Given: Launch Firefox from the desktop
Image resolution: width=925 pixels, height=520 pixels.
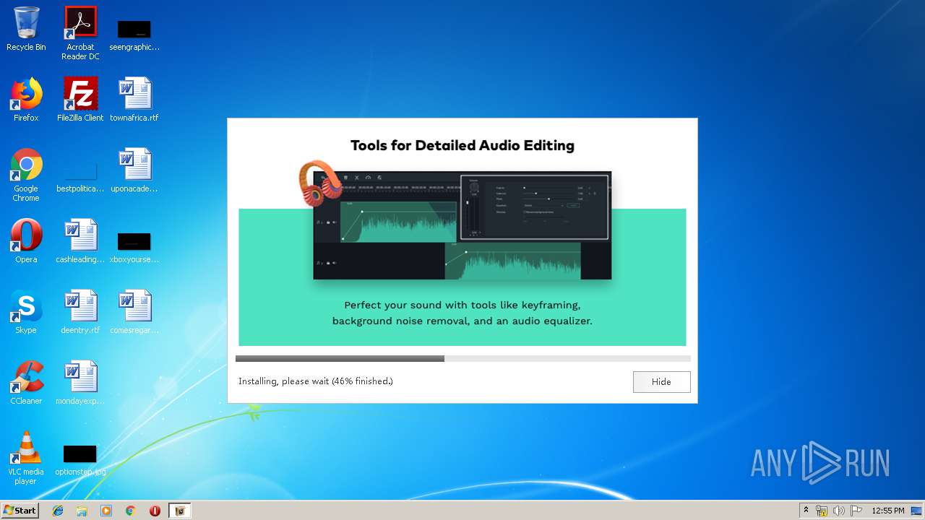Looking at the screenshot, I should [26, 100].
